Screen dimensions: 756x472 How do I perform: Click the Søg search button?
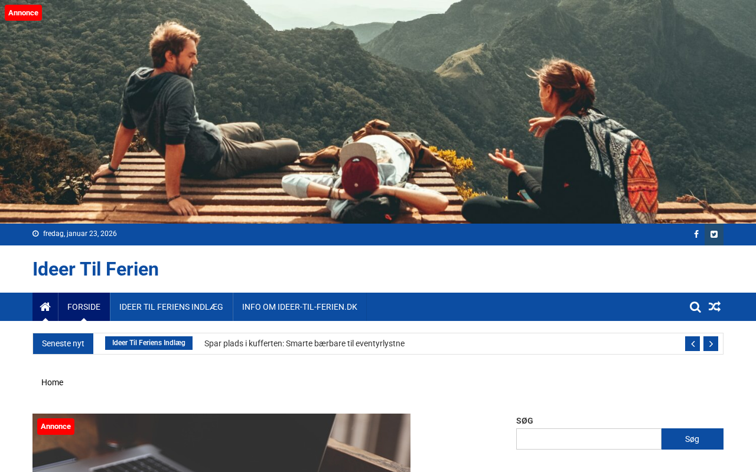click(x=692, y=439)
